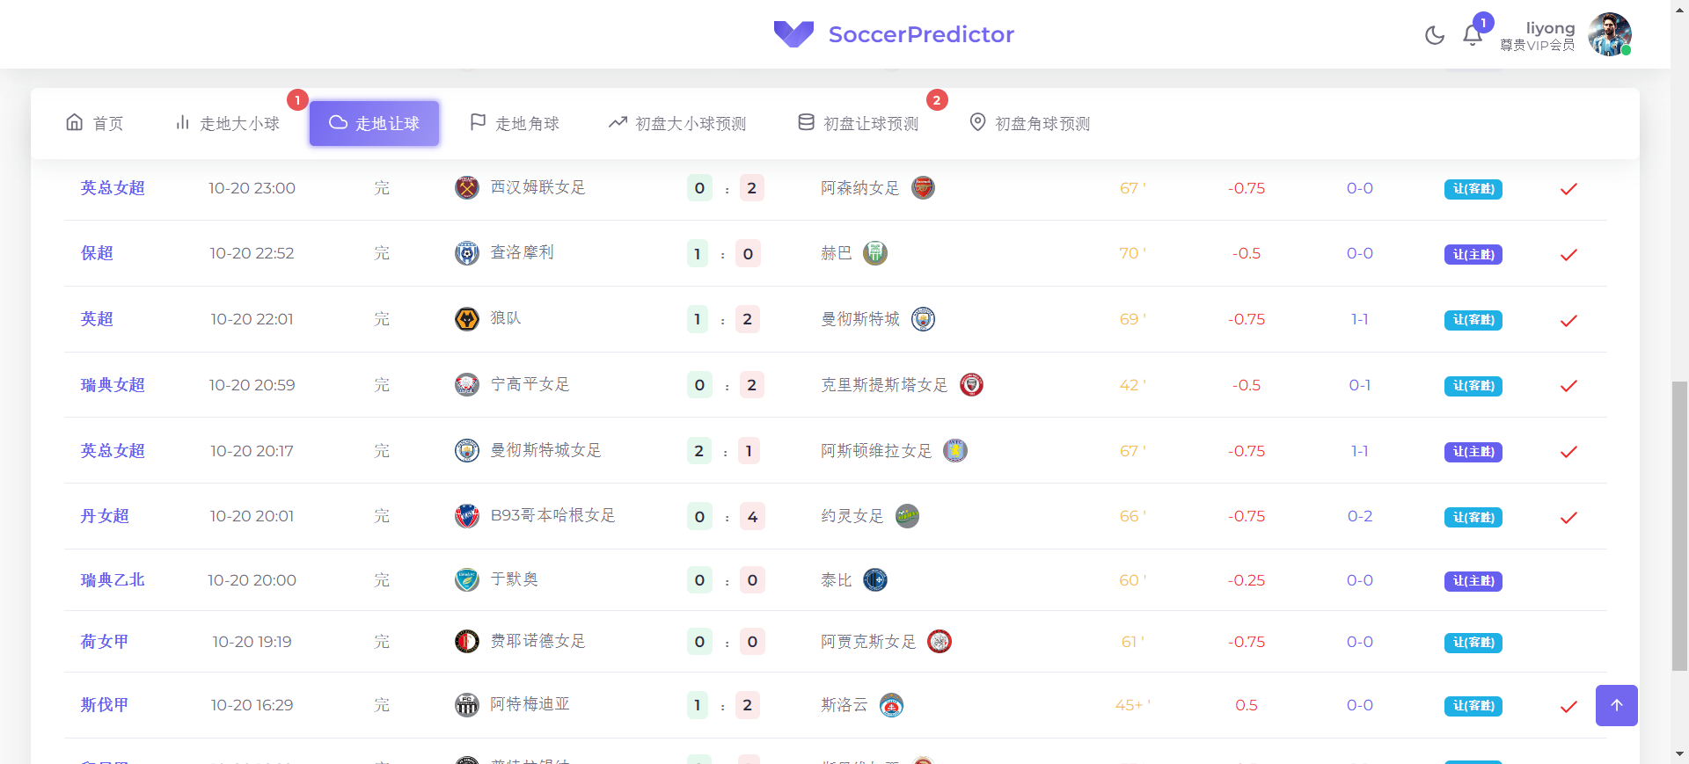1689x764 pixels.
Task: Open the liyong user avatar
Action: (1610, 34)
